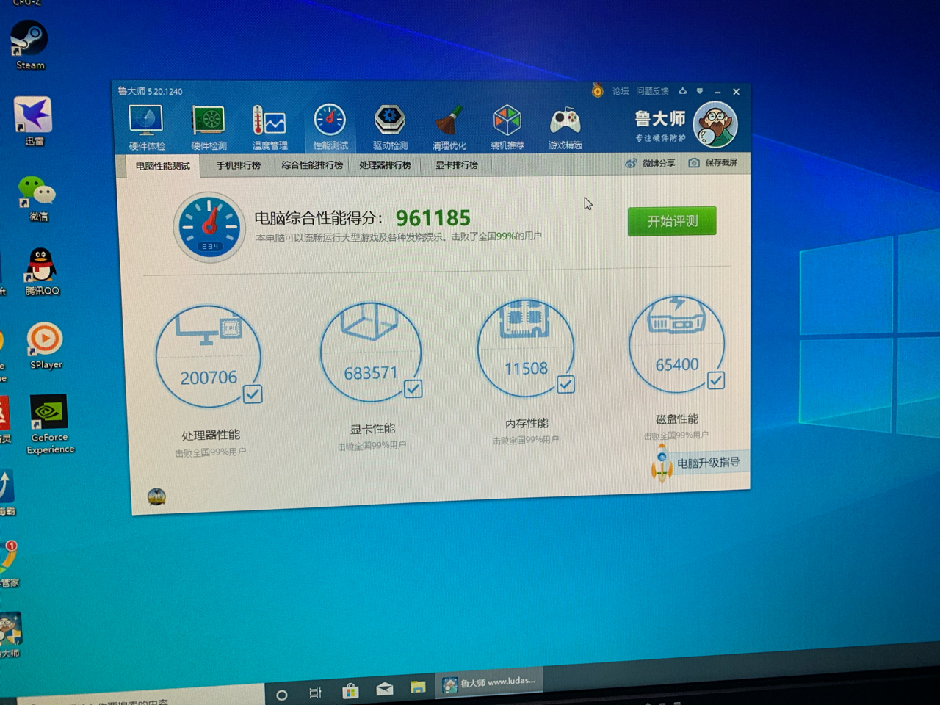Open the 问题反馈 feedback link

(x=652, y=91)
